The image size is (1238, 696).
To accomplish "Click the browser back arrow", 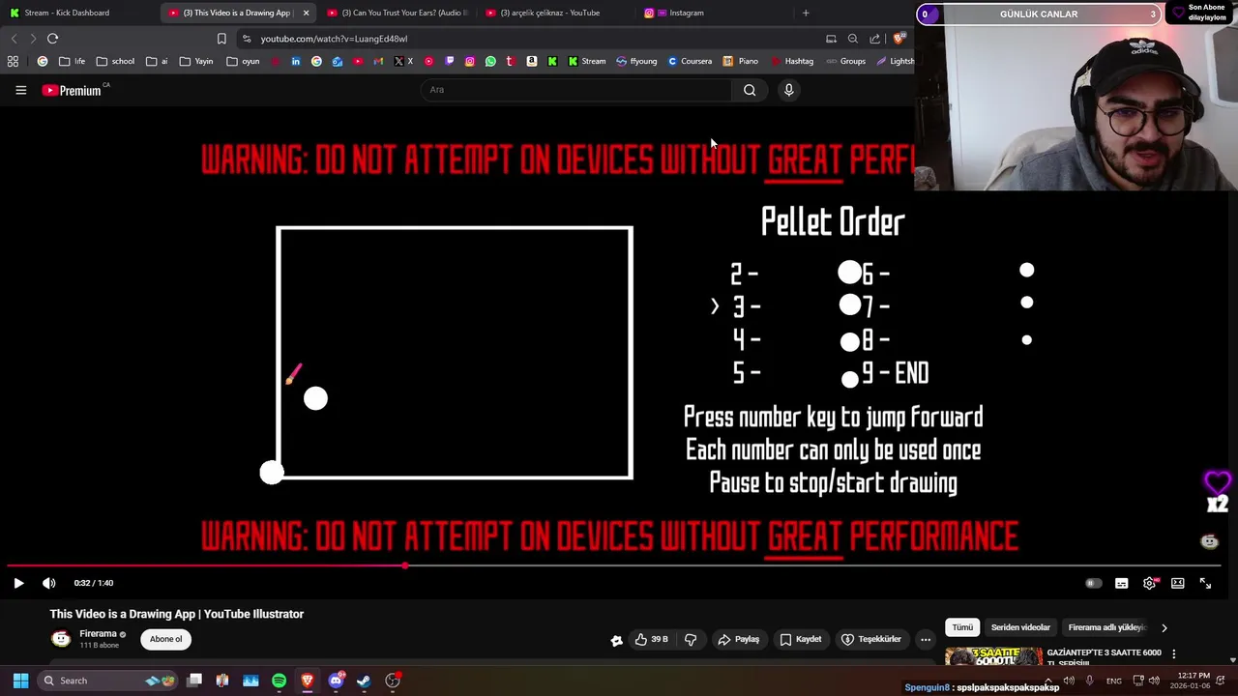I will click(x=14, y=39).
